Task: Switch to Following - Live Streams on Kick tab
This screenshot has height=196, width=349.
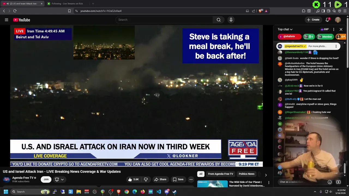Action: click(67, 4)
